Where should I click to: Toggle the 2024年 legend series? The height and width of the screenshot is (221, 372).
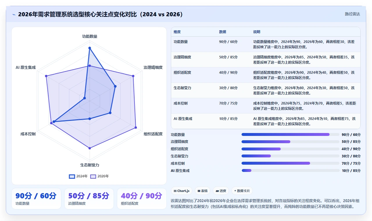click(78, 176)
